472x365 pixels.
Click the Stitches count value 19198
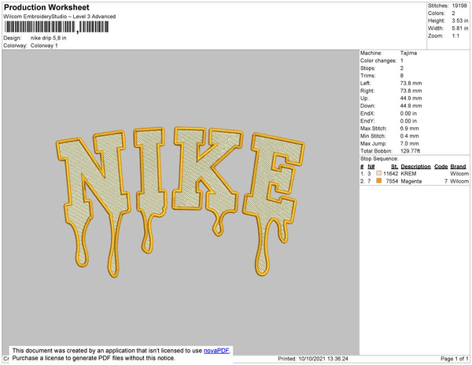click(x=458, y=5)
